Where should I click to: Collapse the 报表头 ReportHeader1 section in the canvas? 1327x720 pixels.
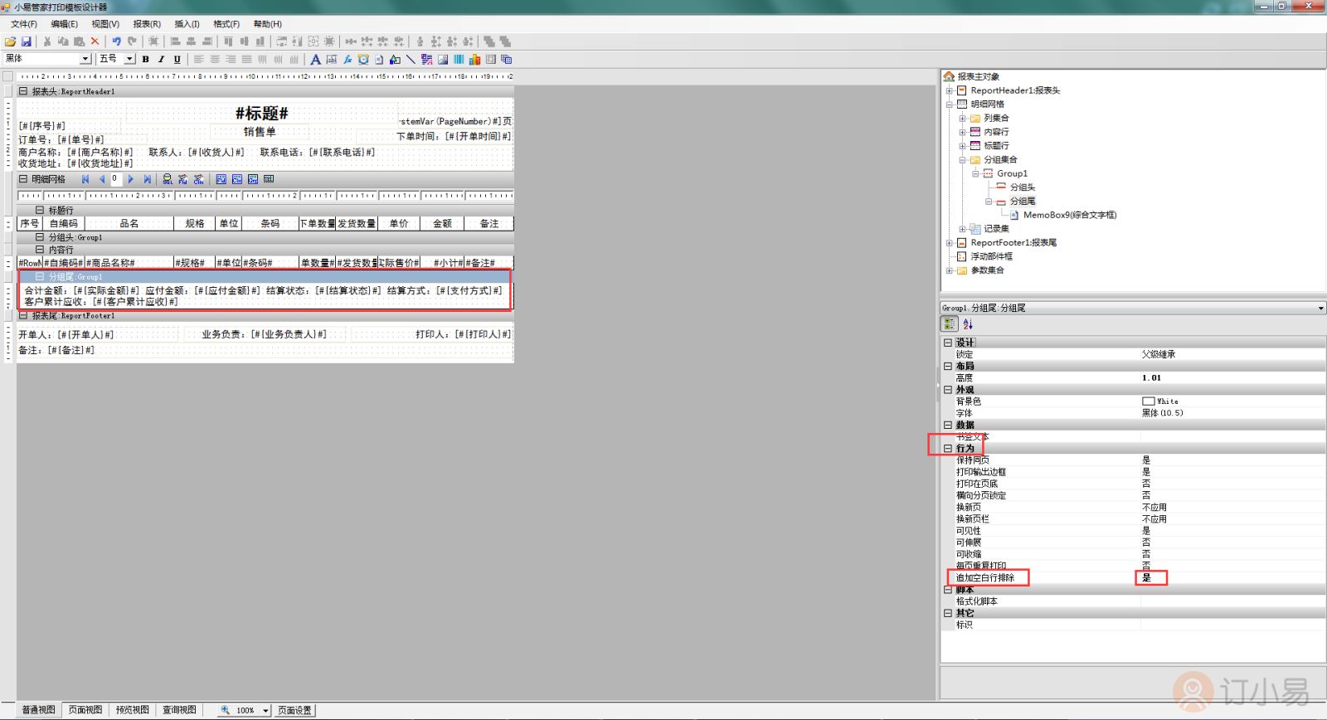point(23,91)
